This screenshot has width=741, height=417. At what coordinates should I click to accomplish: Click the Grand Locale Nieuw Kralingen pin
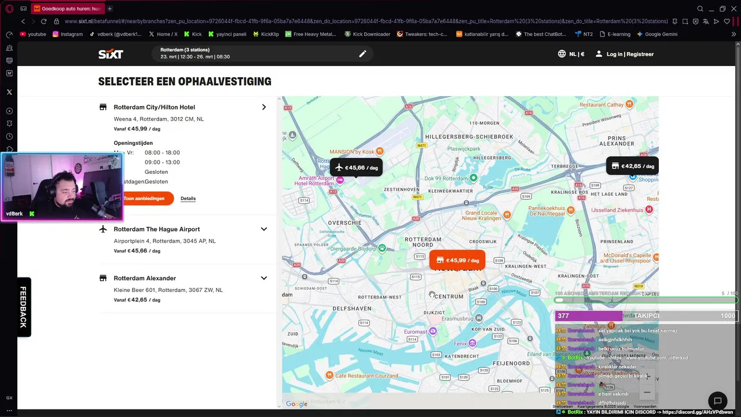507,215
